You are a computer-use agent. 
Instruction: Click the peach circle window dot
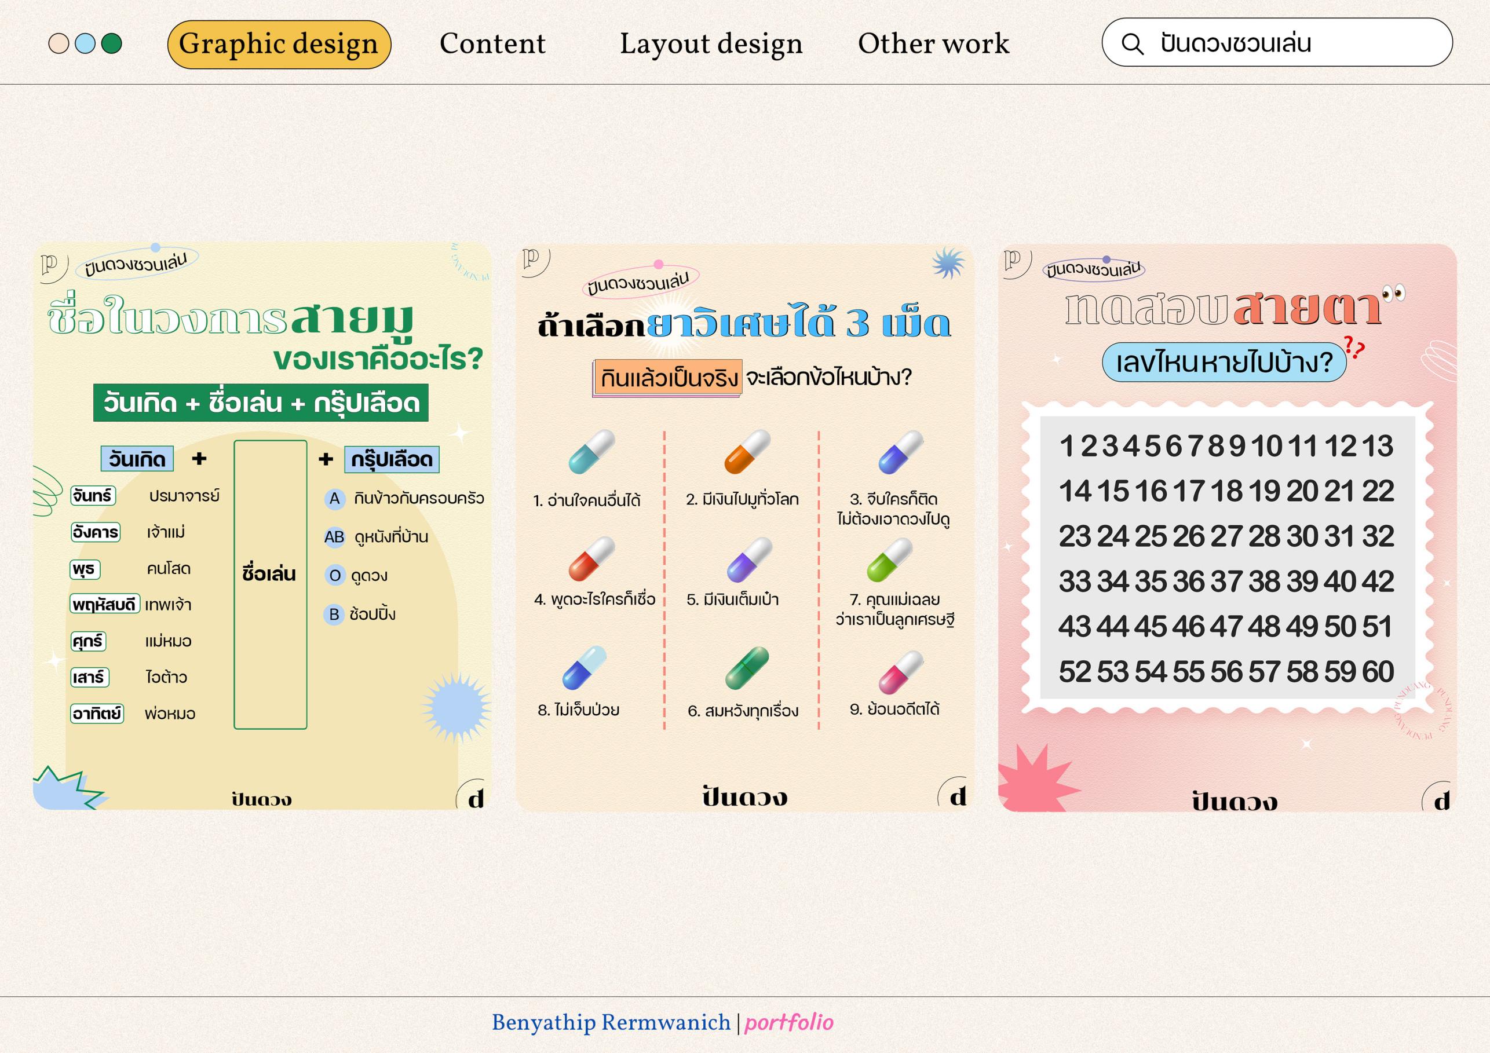[59, 43]
